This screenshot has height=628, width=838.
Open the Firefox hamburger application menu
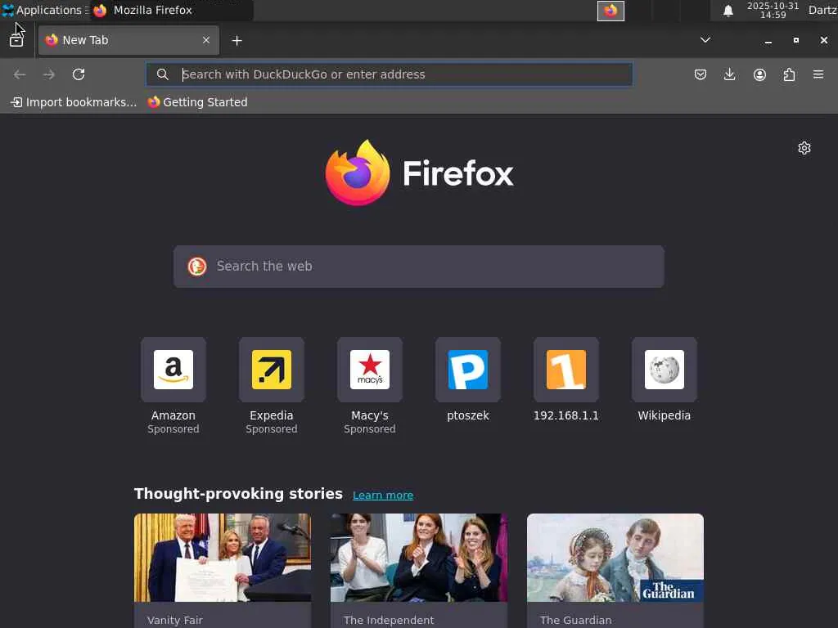point(818,74)
